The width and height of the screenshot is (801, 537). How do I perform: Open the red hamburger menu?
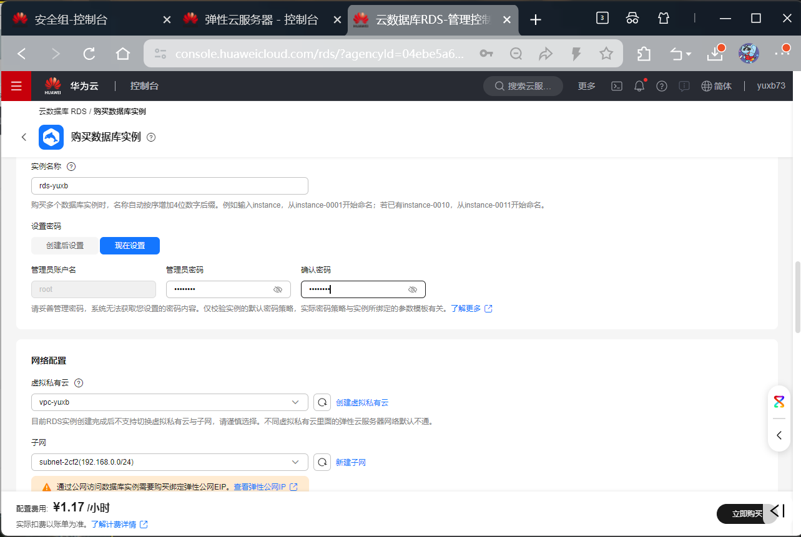click(16, 86)
